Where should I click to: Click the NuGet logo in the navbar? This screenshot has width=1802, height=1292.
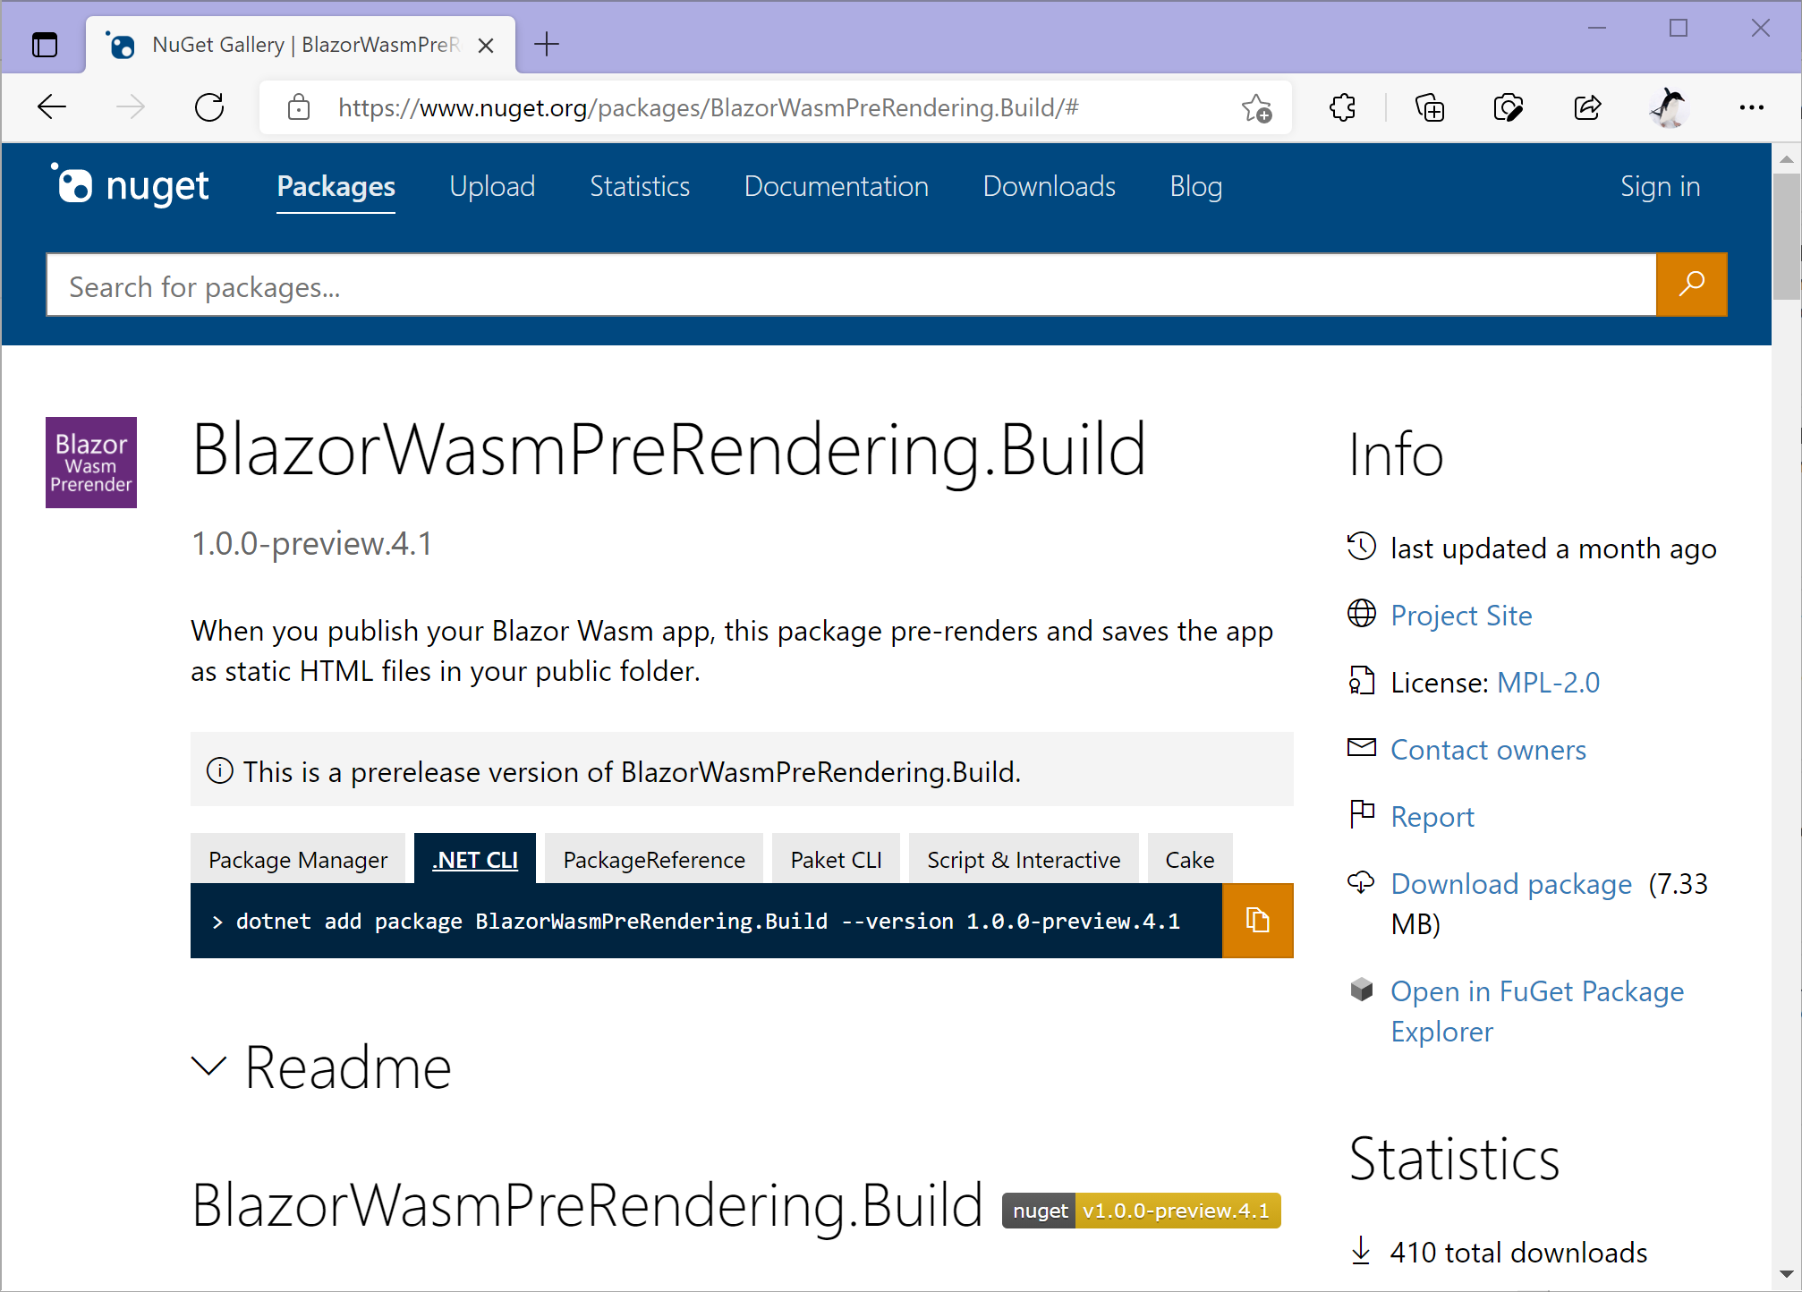pyautogui.click(x=131, y=185)
